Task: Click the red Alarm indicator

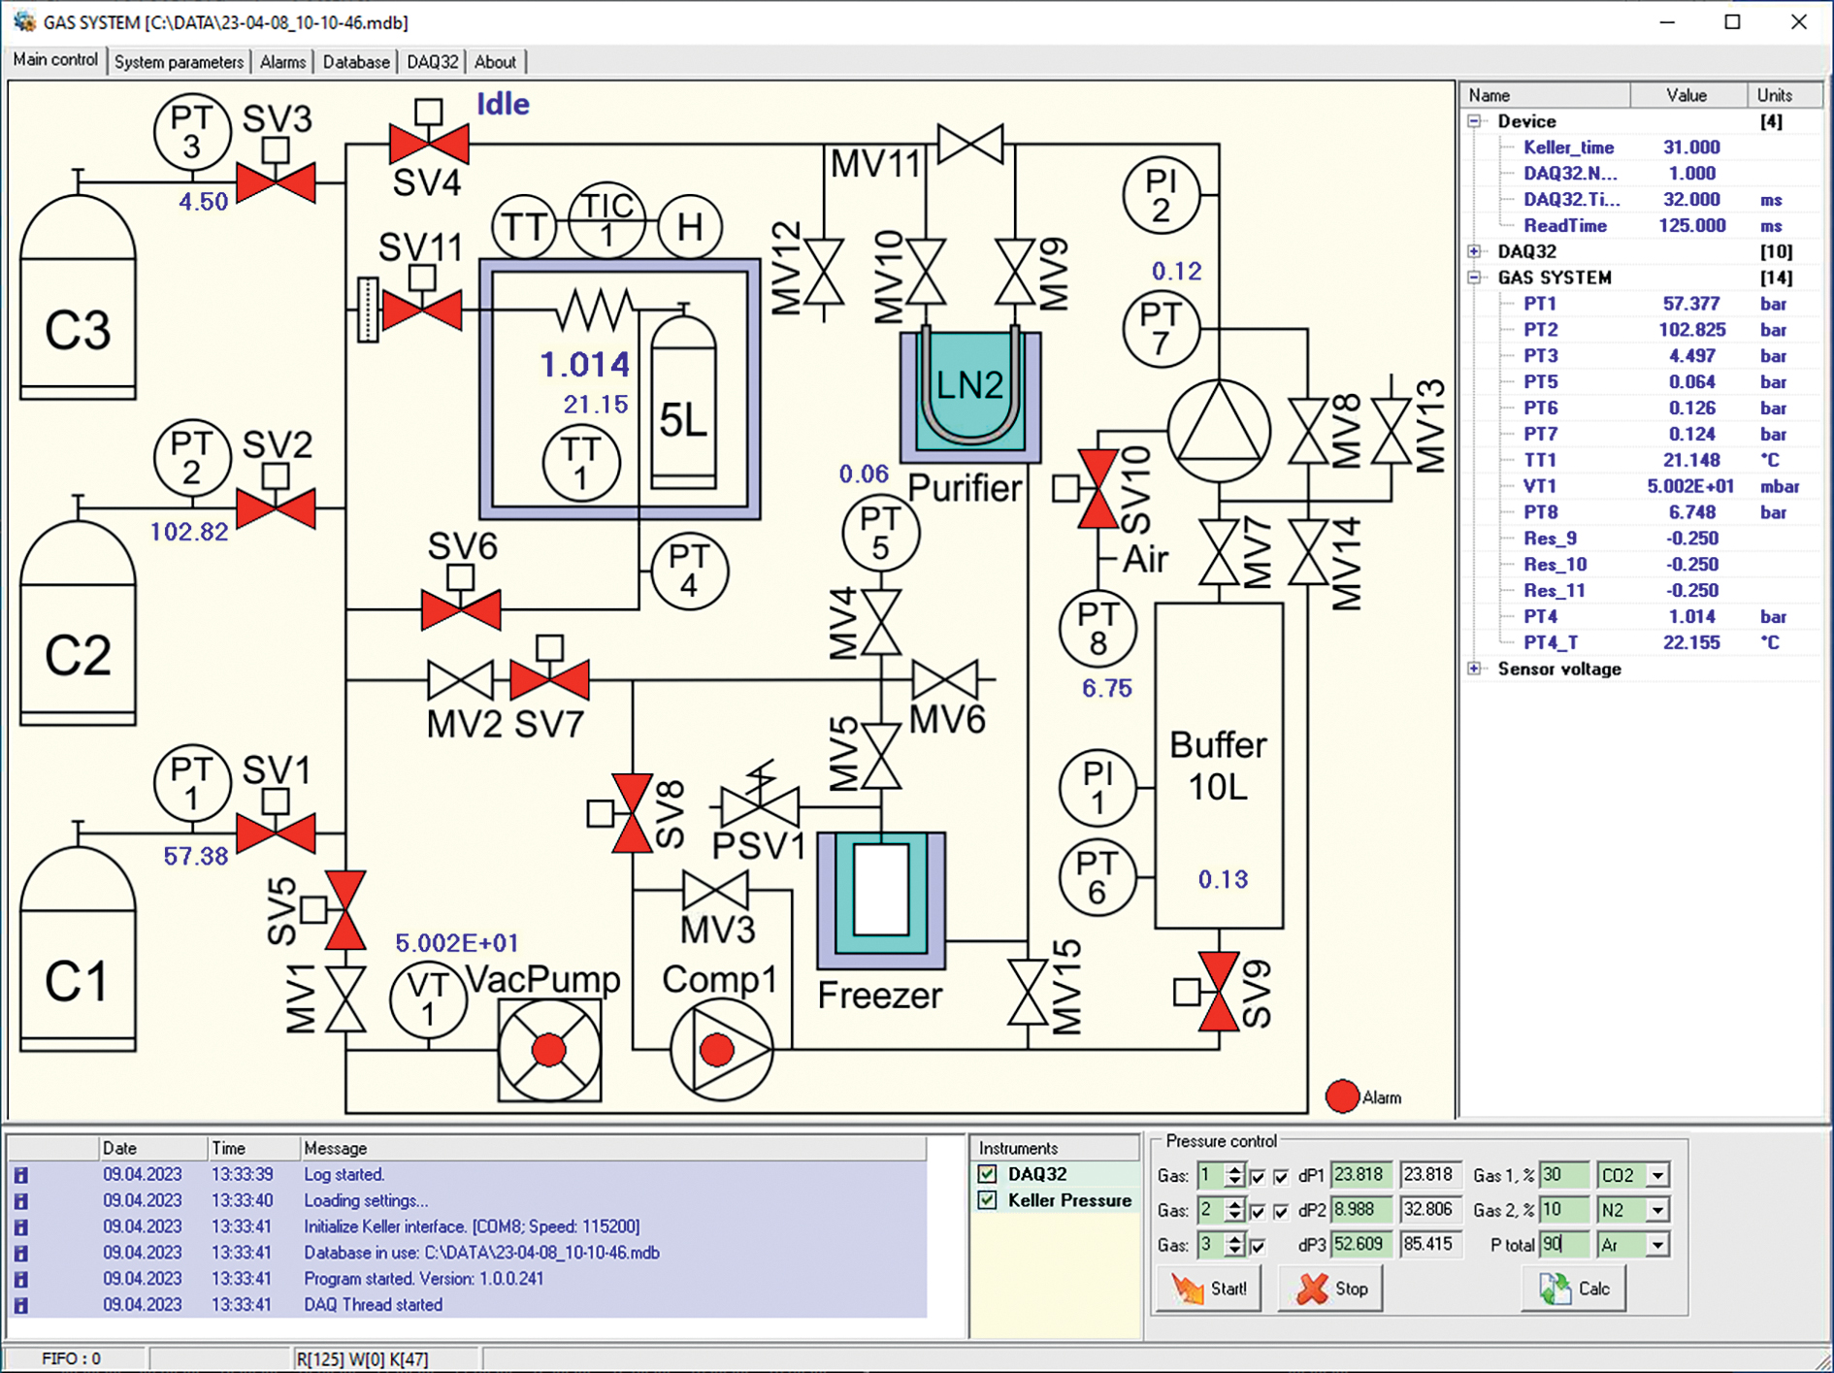Action: (1342, 1096)
